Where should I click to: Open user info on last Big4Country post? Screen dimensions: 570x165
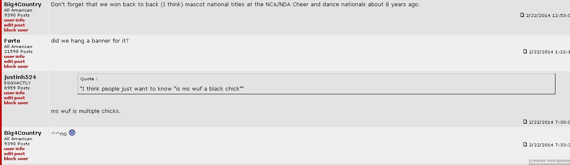(x=14, y=148)
